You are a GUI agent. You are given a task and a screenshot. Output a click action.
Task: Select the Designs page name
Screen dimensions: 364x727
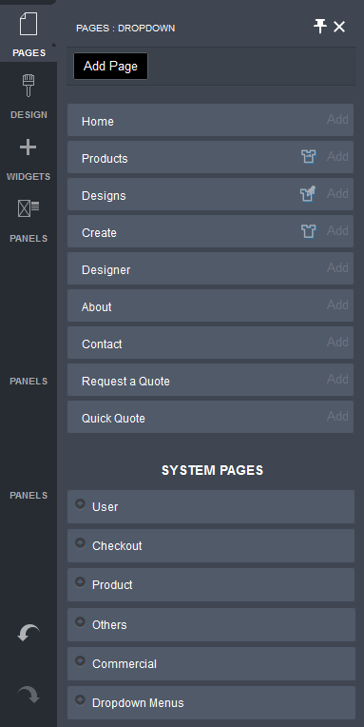[104, 196]
